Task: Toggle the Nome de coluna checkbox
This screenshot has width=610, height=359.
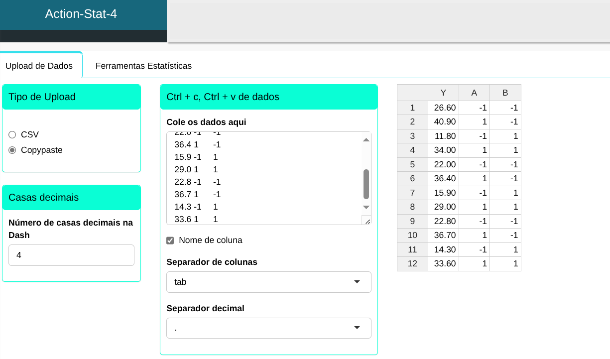Action: pos(170,240)
